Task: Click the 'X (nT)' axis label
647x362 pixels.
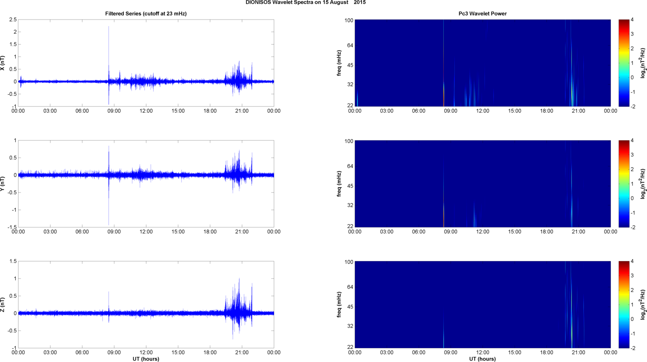Action: click(x=3, y=63)
